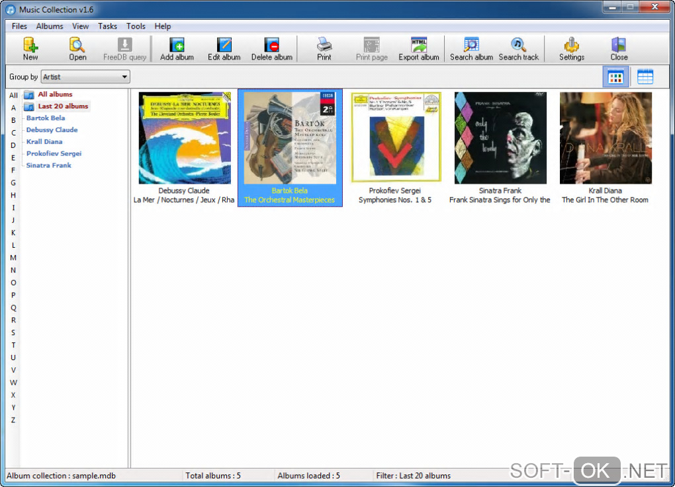Click the All filter in the alphabet index

pyautogui.click(x=13, y=95)
